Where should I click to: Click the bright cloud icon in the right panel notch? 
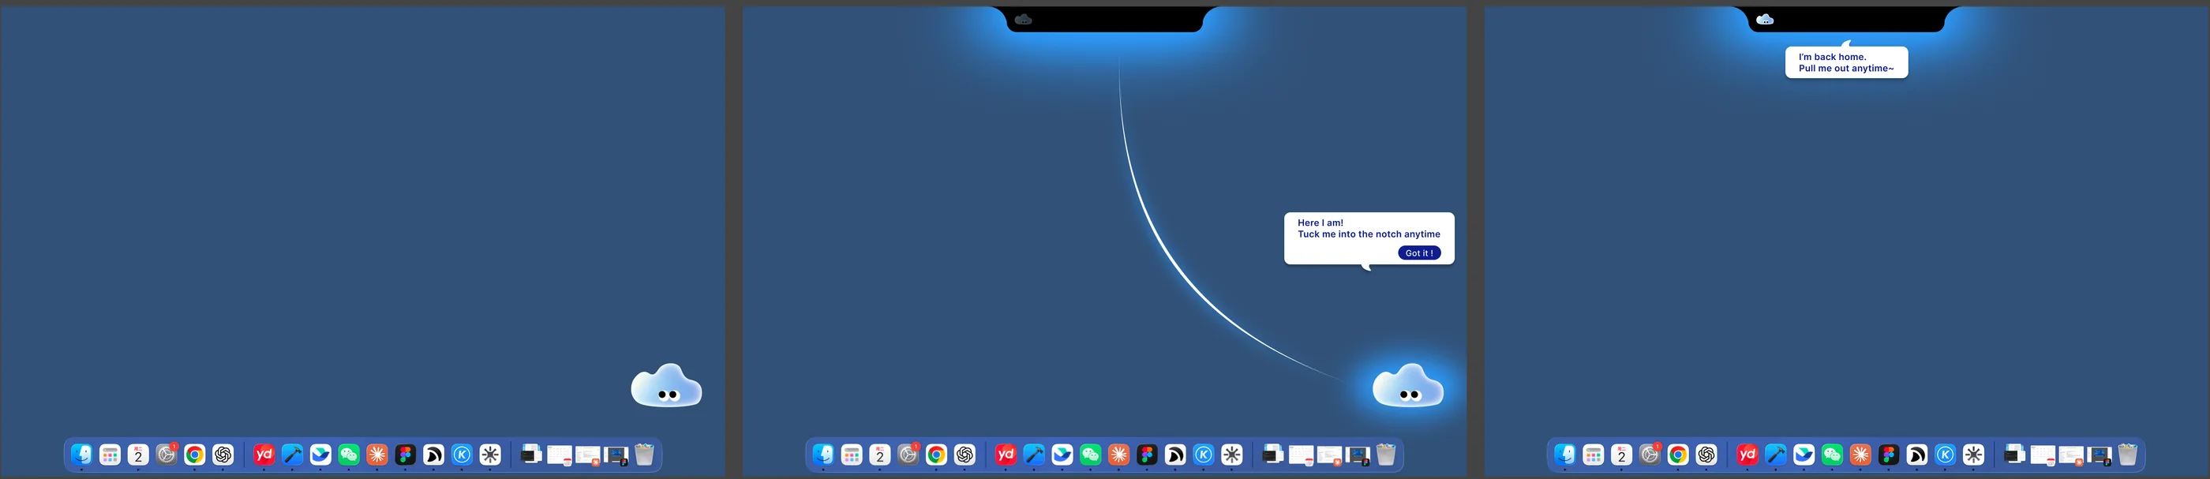pyautogui.click(x=1765, y=19)
